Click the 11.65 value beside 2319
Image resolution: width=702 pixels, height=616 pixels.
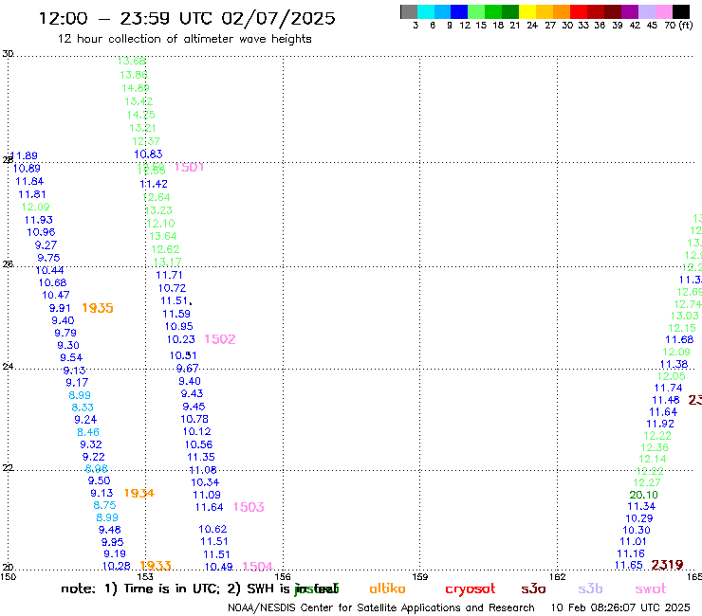coord(629,566)
